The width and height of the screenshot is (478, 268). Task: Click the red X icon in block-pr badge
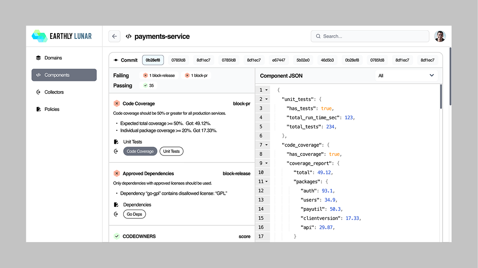[187, 75]
